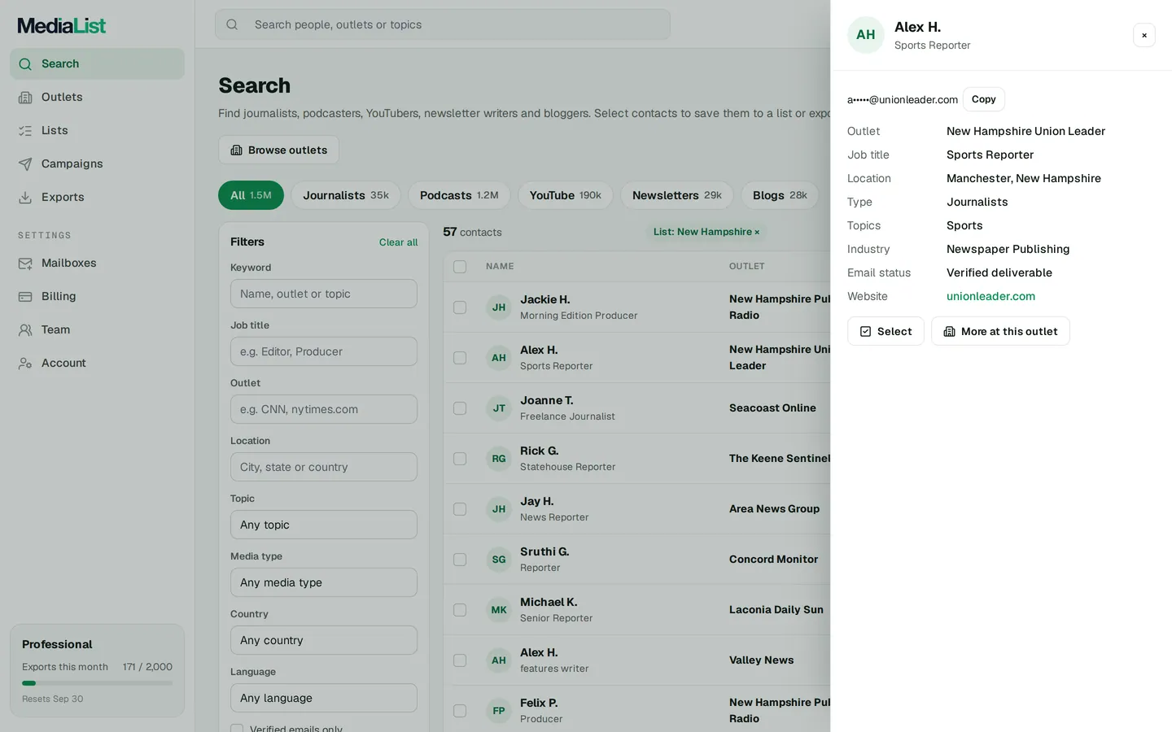The width and height of the screenshot is (1172, 732).
Task: Click the Keyword input field
Action: pos(324,294)
